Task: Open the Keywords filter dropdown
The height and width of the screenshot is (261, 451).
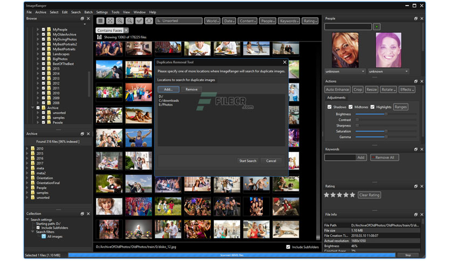Action: 289,21
